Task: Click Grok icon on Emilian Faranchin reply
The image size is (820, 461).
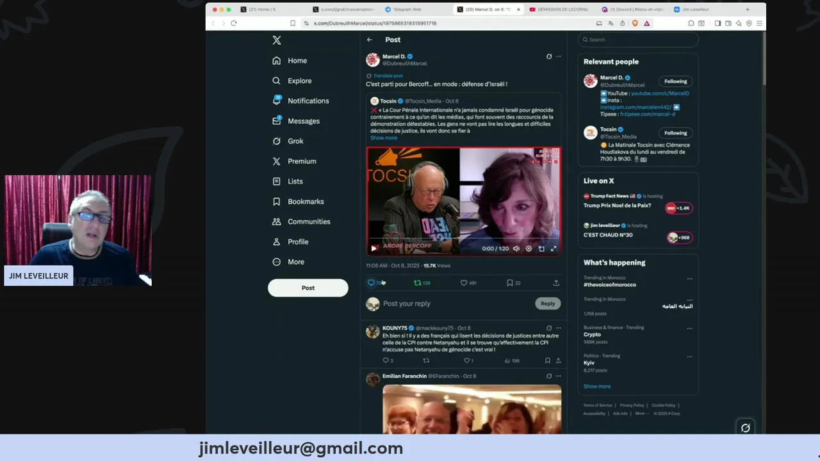Action: click(549, 376)
